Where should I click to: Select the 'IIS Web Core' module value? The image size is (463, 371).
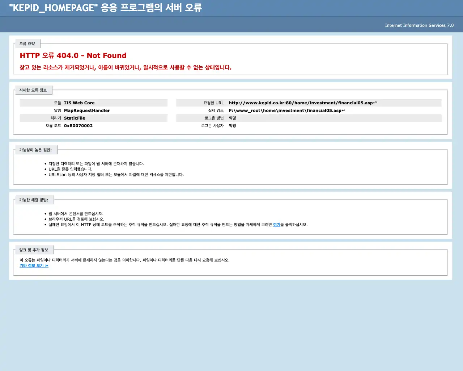[79, 103]
